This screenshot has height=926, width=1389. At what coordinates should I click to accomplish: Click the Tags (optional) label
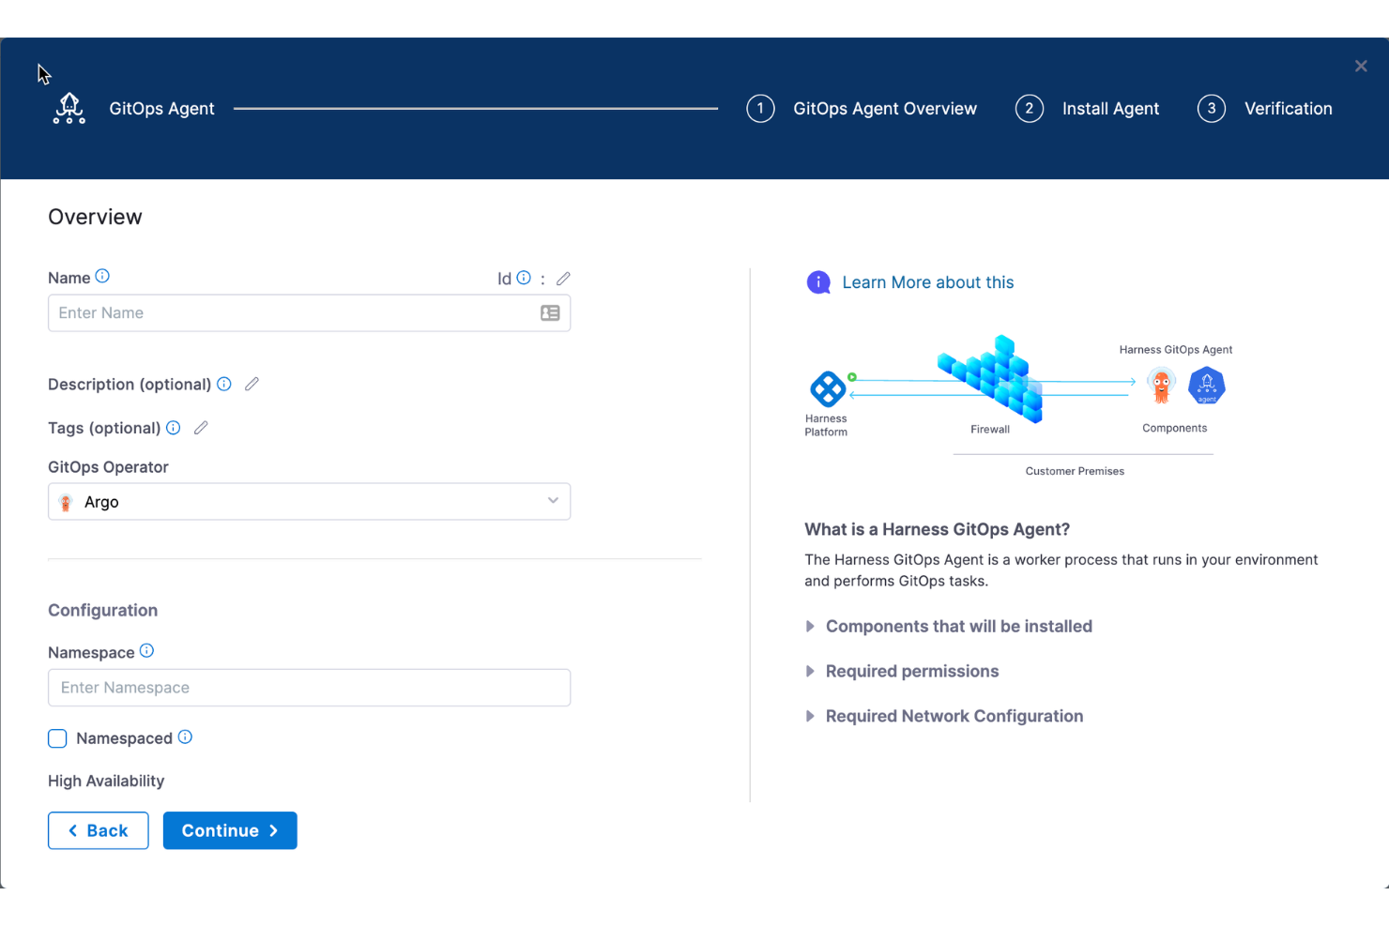[104, 428]
